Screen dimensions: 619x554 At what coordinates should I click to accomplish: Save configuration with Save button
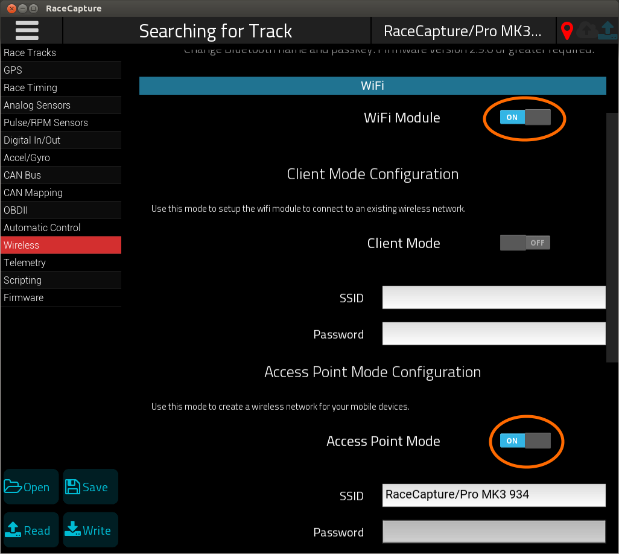pos(90,486)
